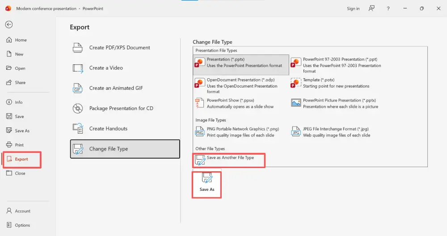
Task: Click the video filmstrip icon
Action: (x=78, y=68)
